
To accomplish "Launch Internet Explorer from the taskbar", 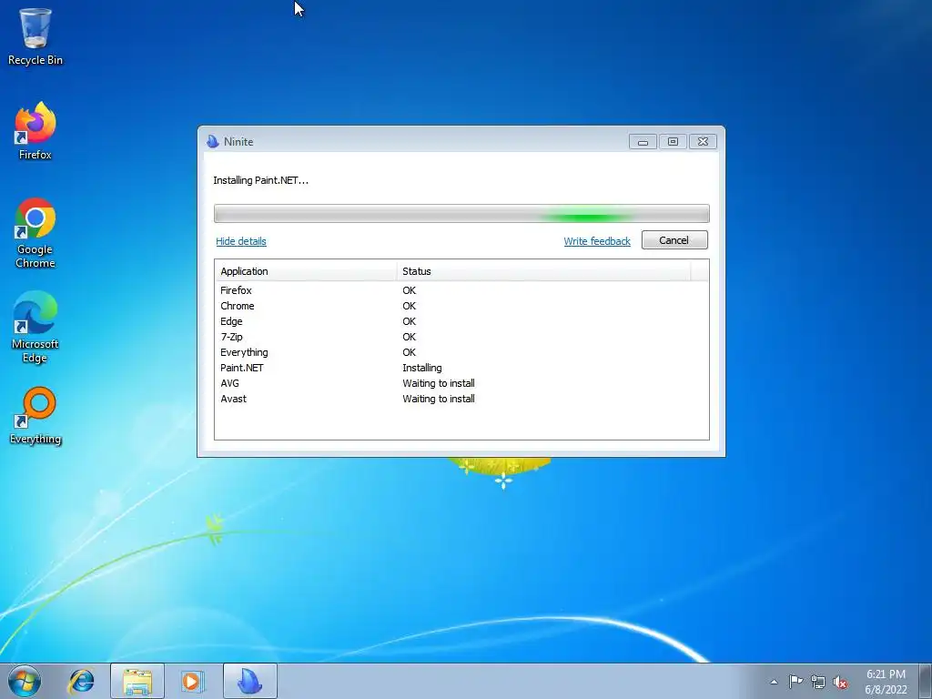I will coord(82,681).
